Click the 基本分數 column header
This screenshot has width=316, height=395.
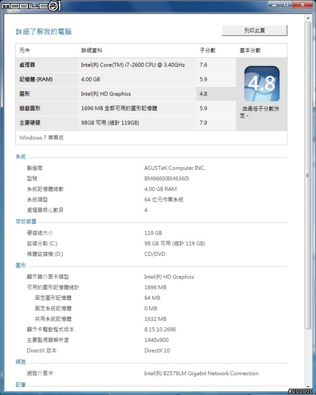coord(250,50)
